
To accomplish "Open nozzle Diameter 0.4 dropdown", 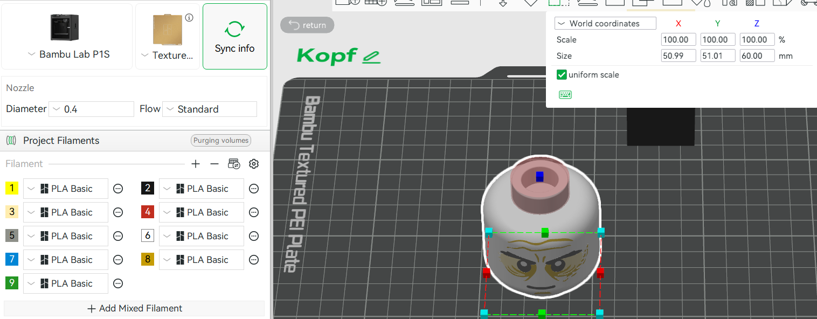I will pos(91,109).
